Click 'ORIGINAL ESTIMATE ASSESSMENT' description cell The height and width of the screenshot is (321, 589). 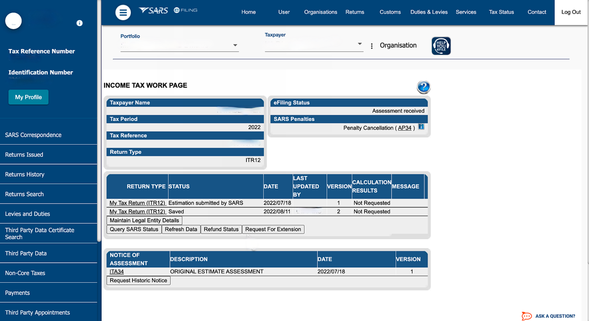(217, 272)
